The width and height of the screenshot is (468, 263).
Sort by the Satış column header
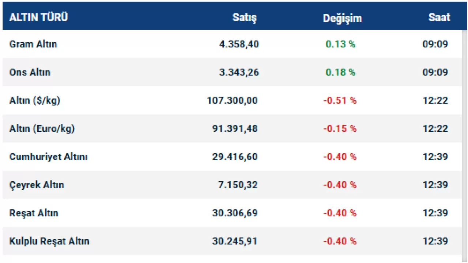click(x=245, y=18)
